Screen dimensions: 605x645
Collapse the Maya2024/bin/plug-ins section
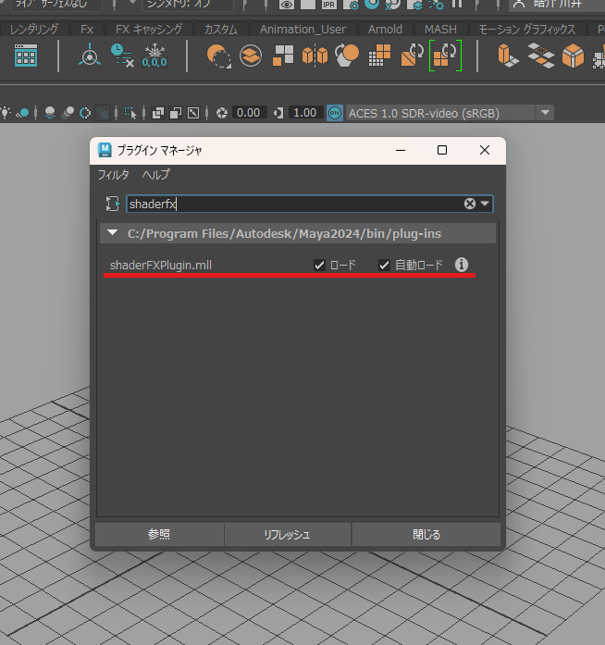(x=112, y=233)
